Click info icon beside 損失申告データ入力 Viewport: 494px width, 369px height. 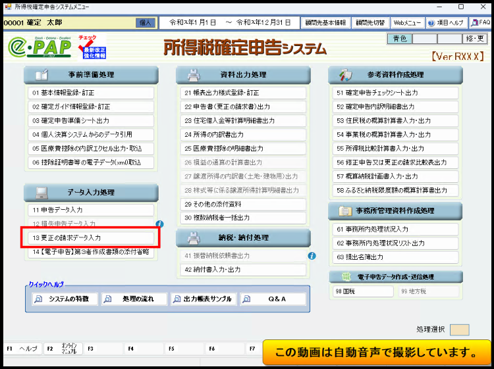(x=160, y=224)
